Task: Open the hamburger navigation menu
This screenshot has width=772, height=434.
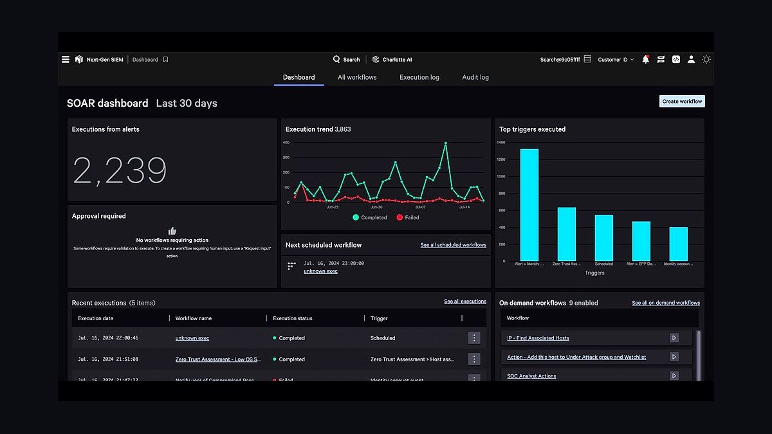Action: [65, 59]
